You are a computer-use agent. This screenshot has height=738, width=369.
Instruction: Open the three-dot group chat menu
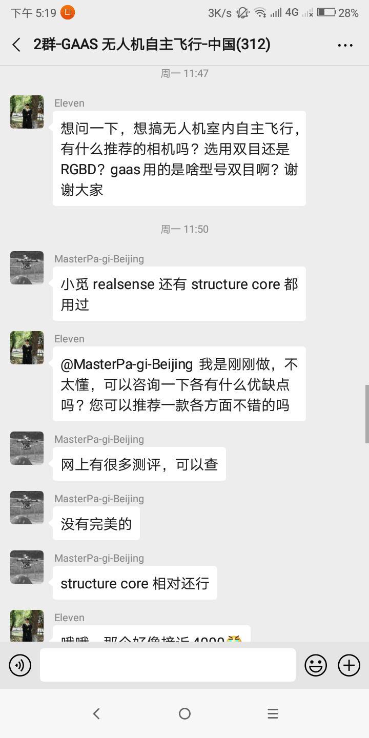point(345,45)
